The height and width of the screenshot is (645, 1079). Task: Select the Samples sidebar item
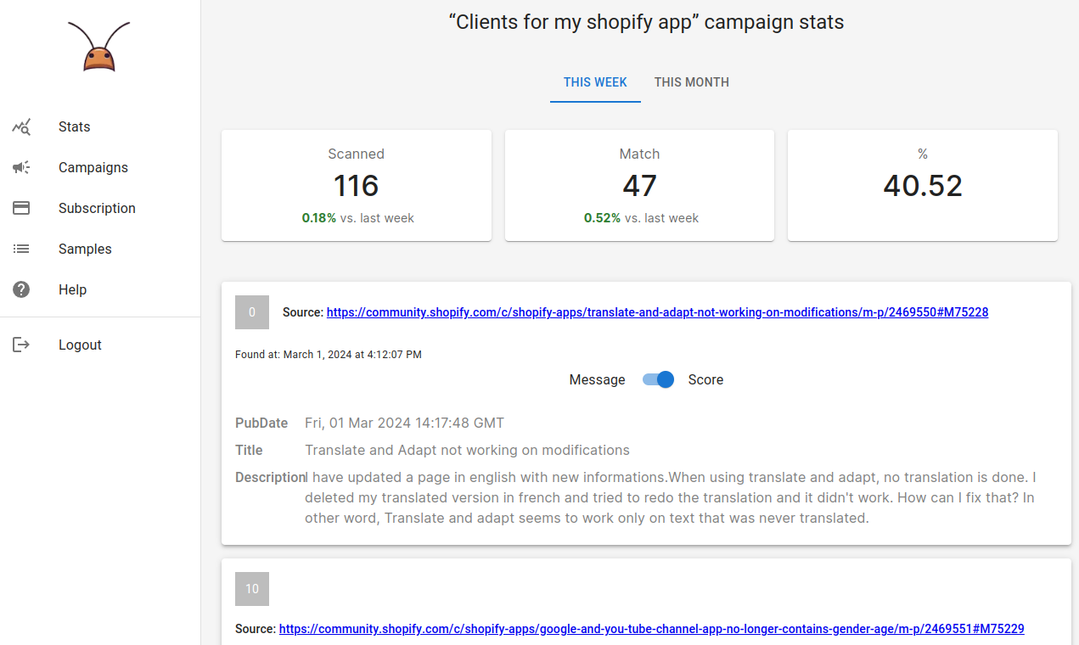tap(85, 250)
